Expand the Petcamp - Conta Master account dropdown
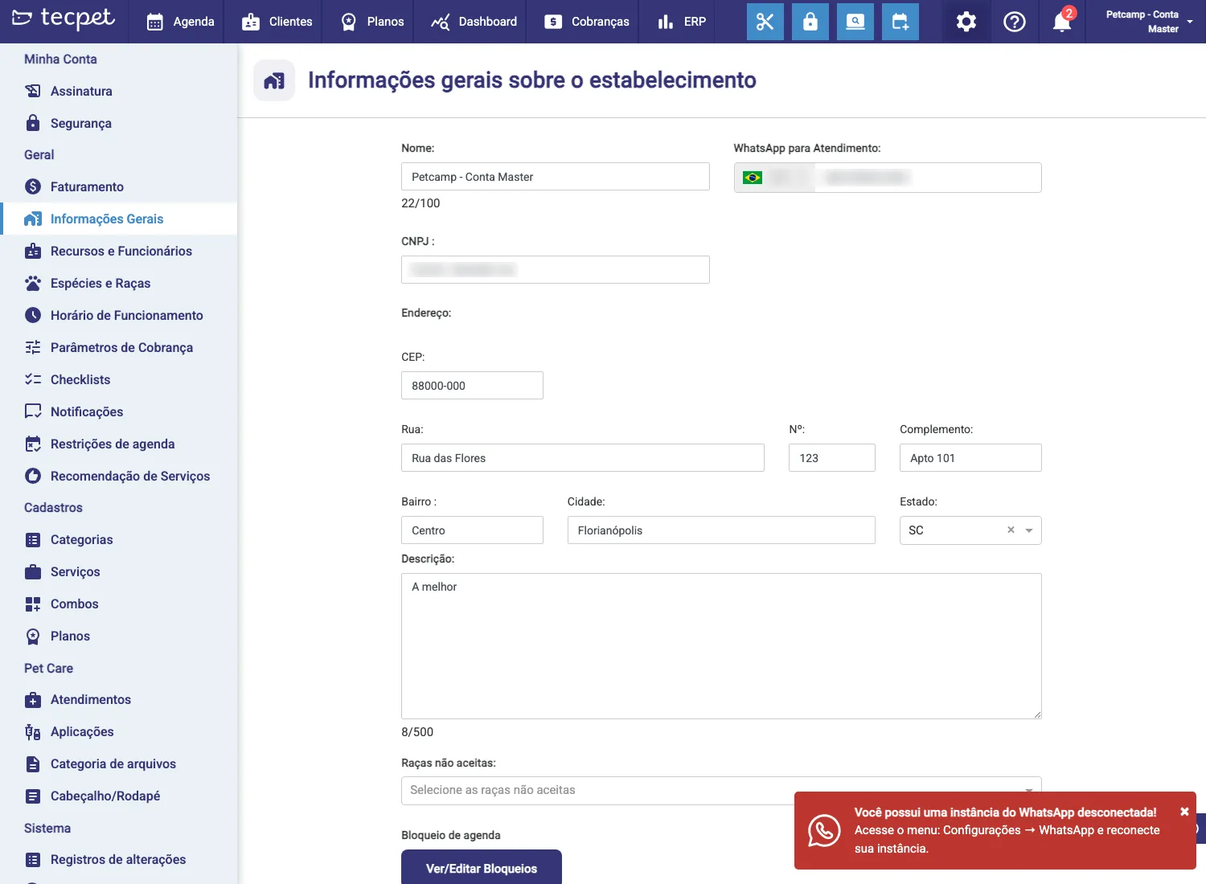 1148,22
